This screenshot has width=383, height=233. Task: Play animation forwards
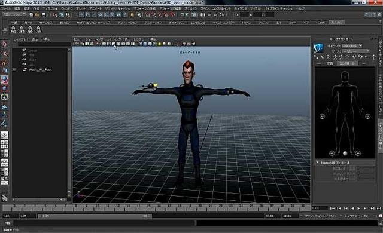coord(359,209)
